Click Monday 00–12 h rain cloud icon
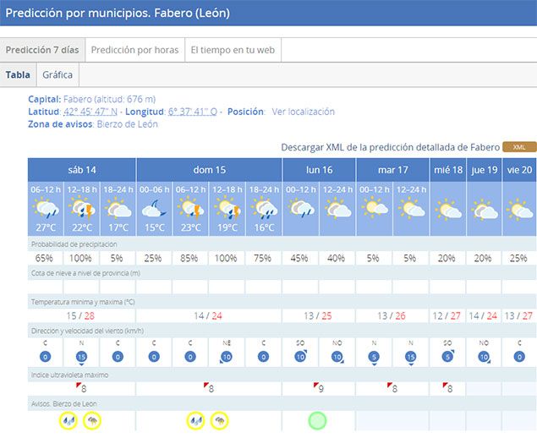 (x=300, y=207)
